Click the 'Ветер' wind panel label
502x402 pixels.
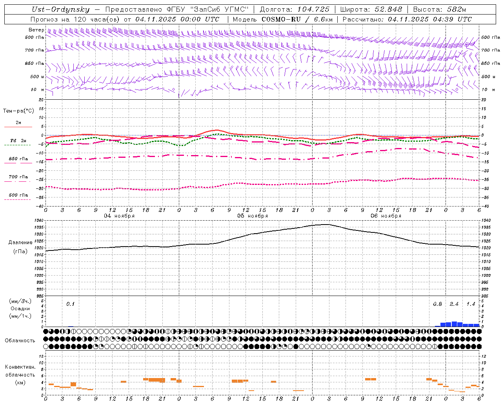pyautogui.click(x=36, y=30)
